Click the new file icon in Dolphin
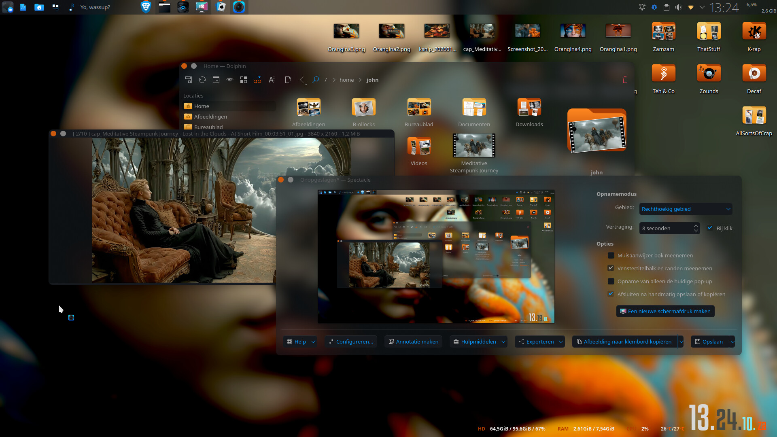777x437 pixels. coord(288,80)
